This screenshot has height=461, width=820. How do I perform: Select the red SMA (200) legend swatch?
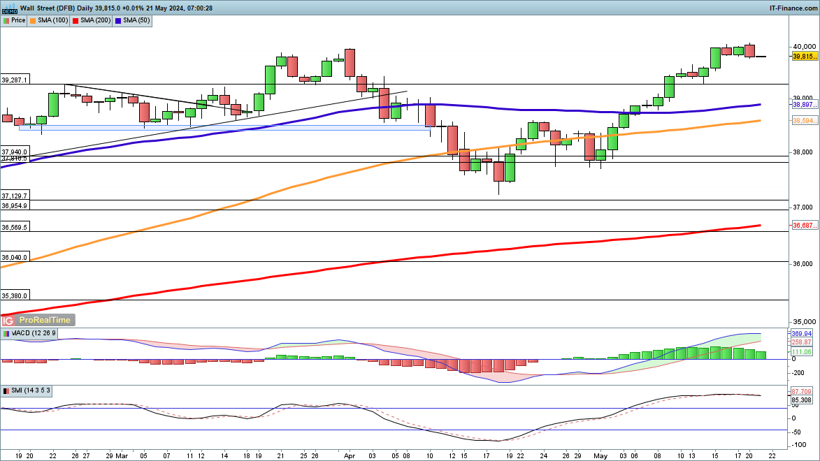click(76, 20)
